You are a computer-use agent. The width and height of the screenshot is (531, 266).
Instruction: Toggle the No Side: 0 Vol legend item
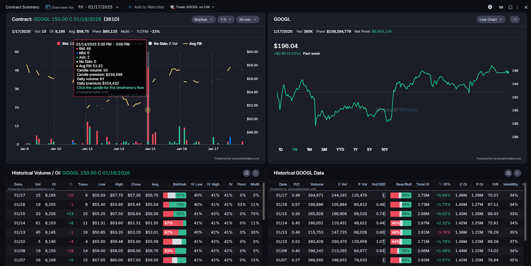click(x=163, y=43)
